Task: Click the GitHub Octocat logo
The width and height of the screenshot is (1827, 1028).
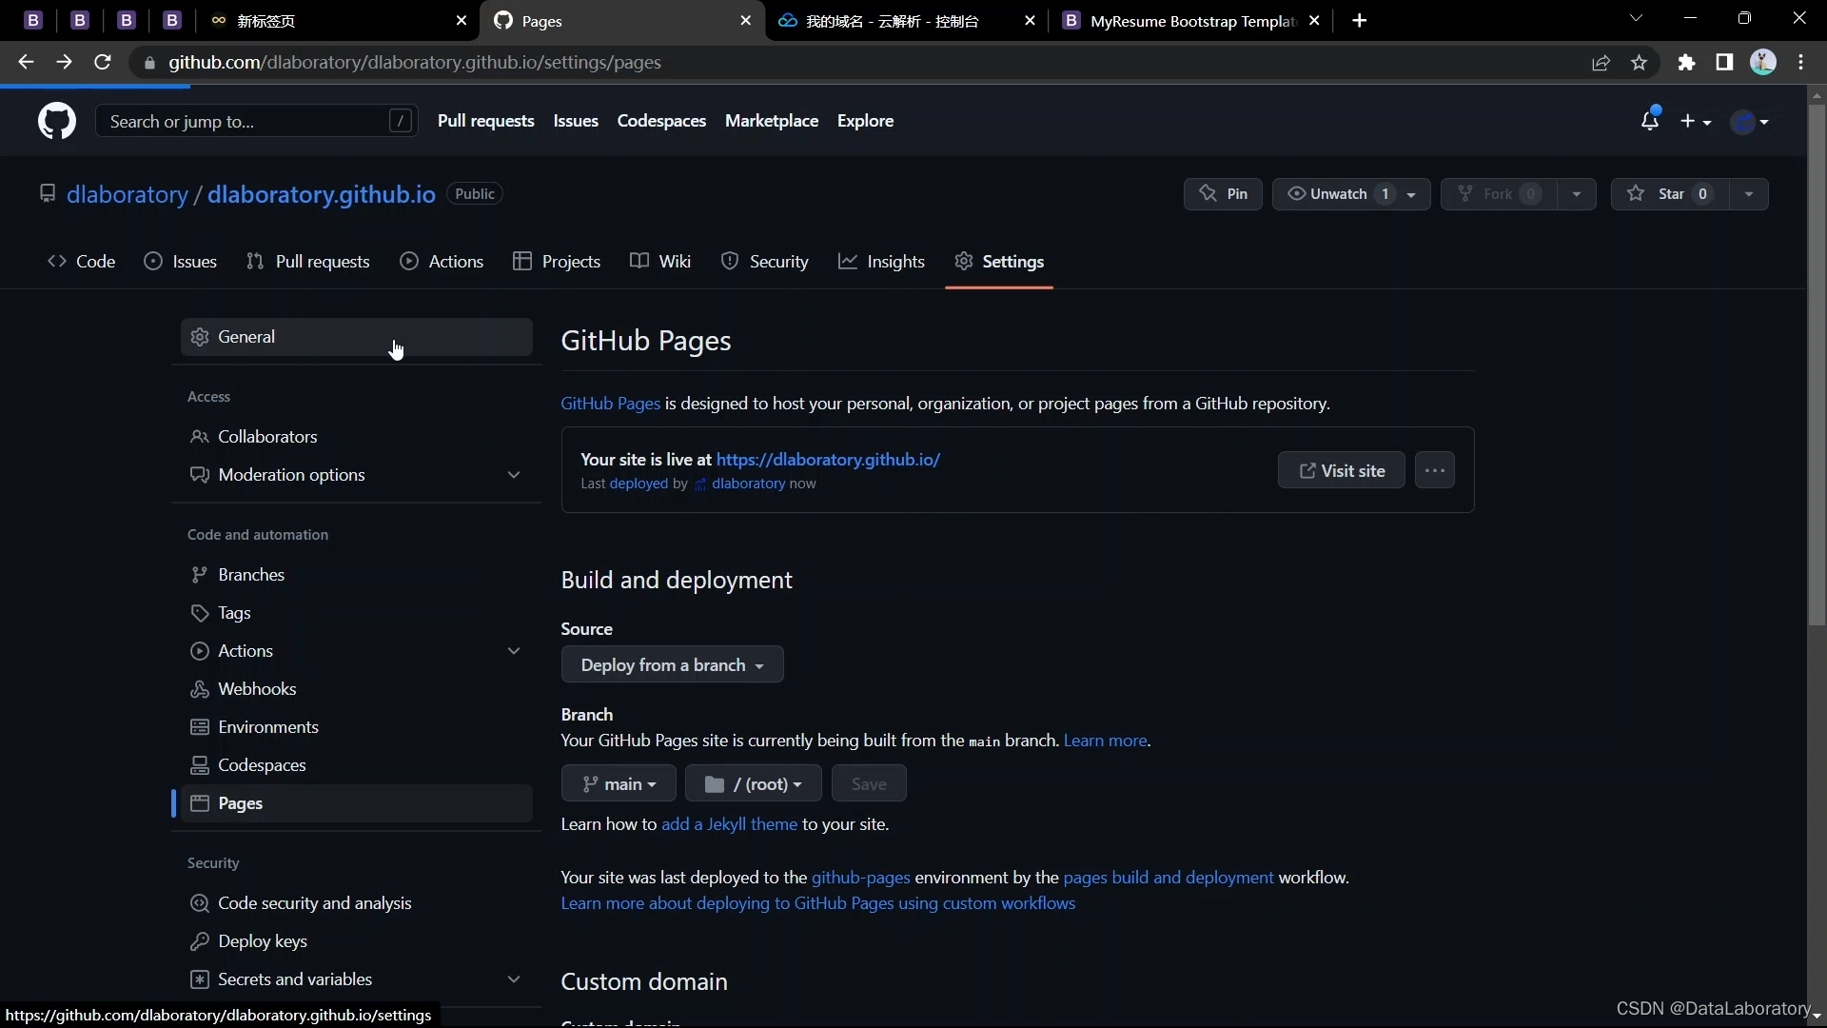Action: pos(57,121)
